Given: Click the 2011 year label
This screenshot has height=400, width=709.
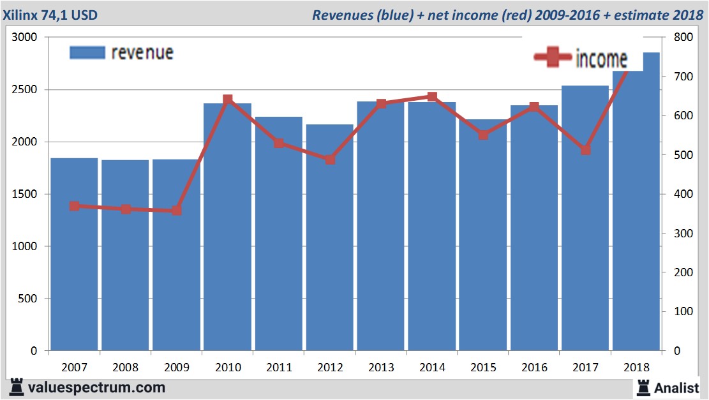Looking at the screenshot, I should coord(279,367).
